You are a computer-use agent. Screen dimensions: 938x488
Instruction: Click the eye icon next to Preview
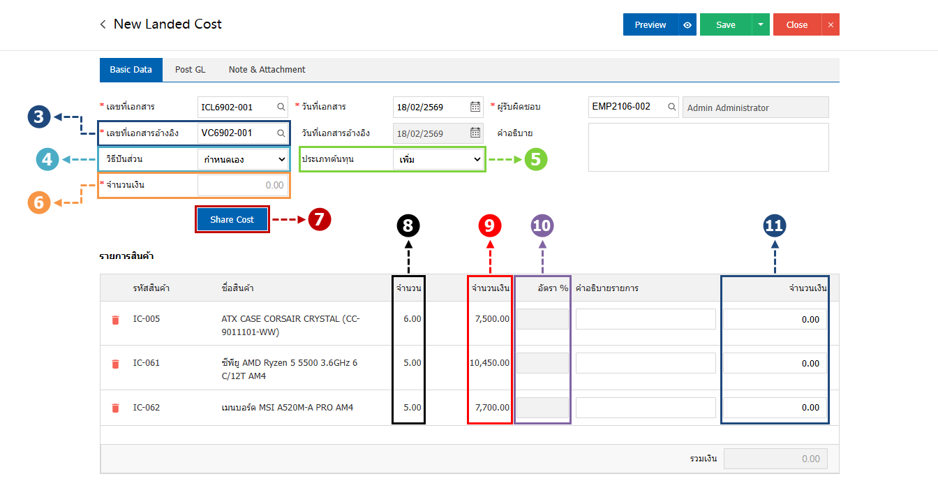click(x=687, y=25)
